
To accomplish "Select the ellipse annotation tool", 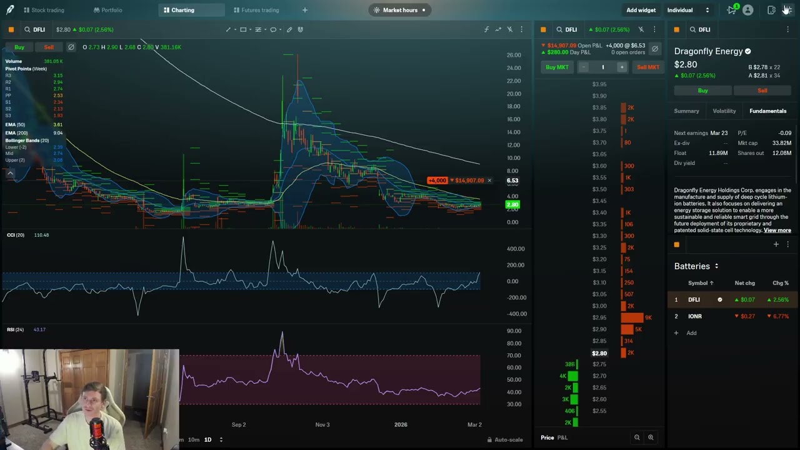I will point(273,29).
